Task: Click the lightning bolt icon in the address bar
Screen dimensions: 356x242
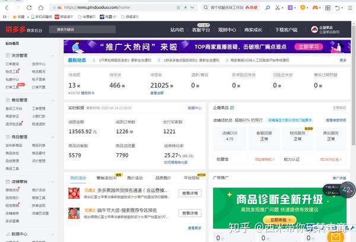Action: click(x=186, y=8)
